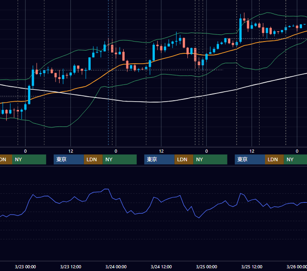The height and width of the screenshot is (271, 307).
Task: Click the 12 hour tick above 3/23 12:00
Action: click(x=71, y=151)
